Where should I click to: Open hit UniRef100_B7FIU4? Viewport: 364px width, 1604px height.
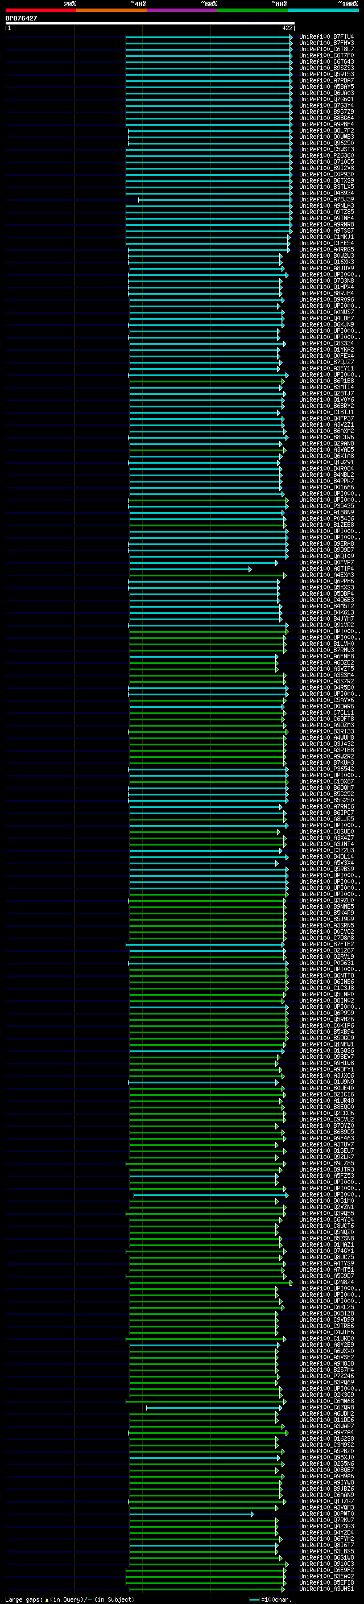pos(326,37)
